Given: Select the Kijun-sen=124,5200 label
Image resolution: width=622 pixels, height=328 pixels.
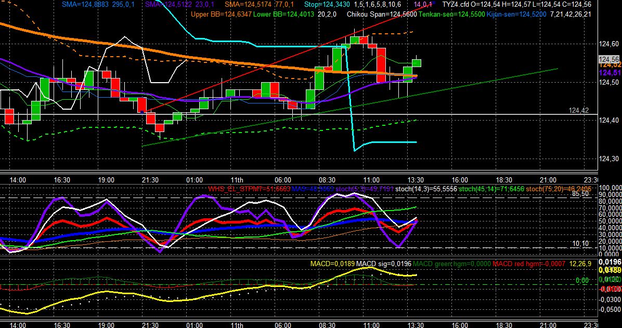Looking at the screenshot, I should tap(516, 14).
